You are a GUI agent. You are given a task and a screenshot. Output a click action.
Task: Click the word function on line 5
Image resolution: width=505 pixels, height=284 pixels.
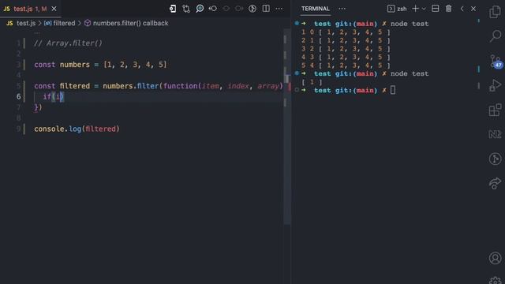coord(181,86)
